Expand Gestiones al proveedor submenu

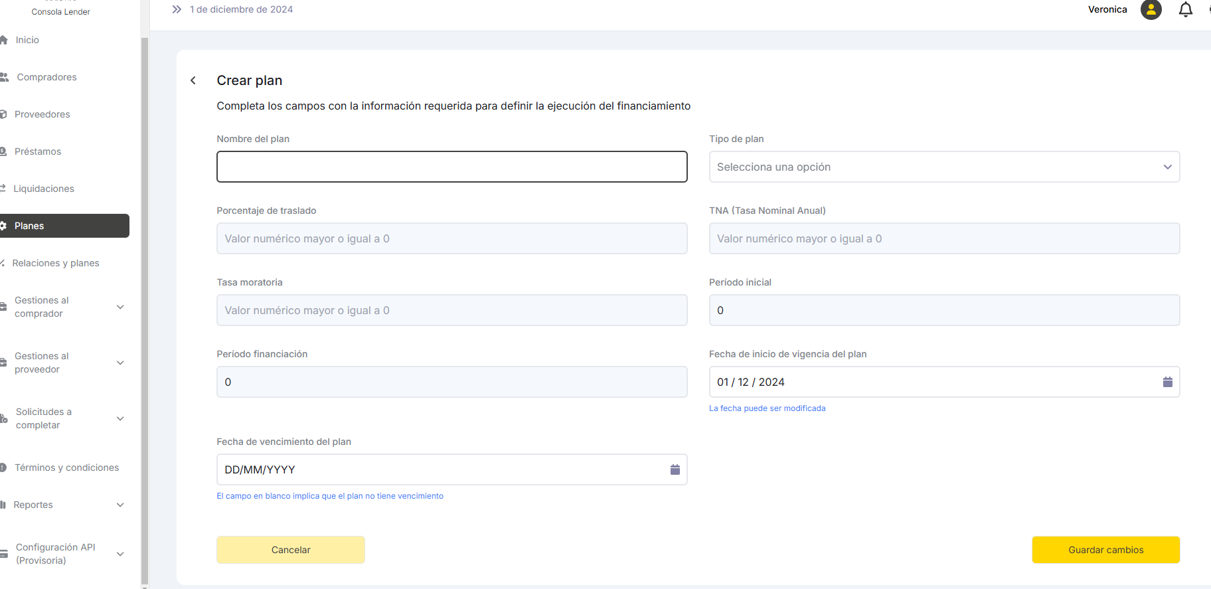click(x=120, y=363)
